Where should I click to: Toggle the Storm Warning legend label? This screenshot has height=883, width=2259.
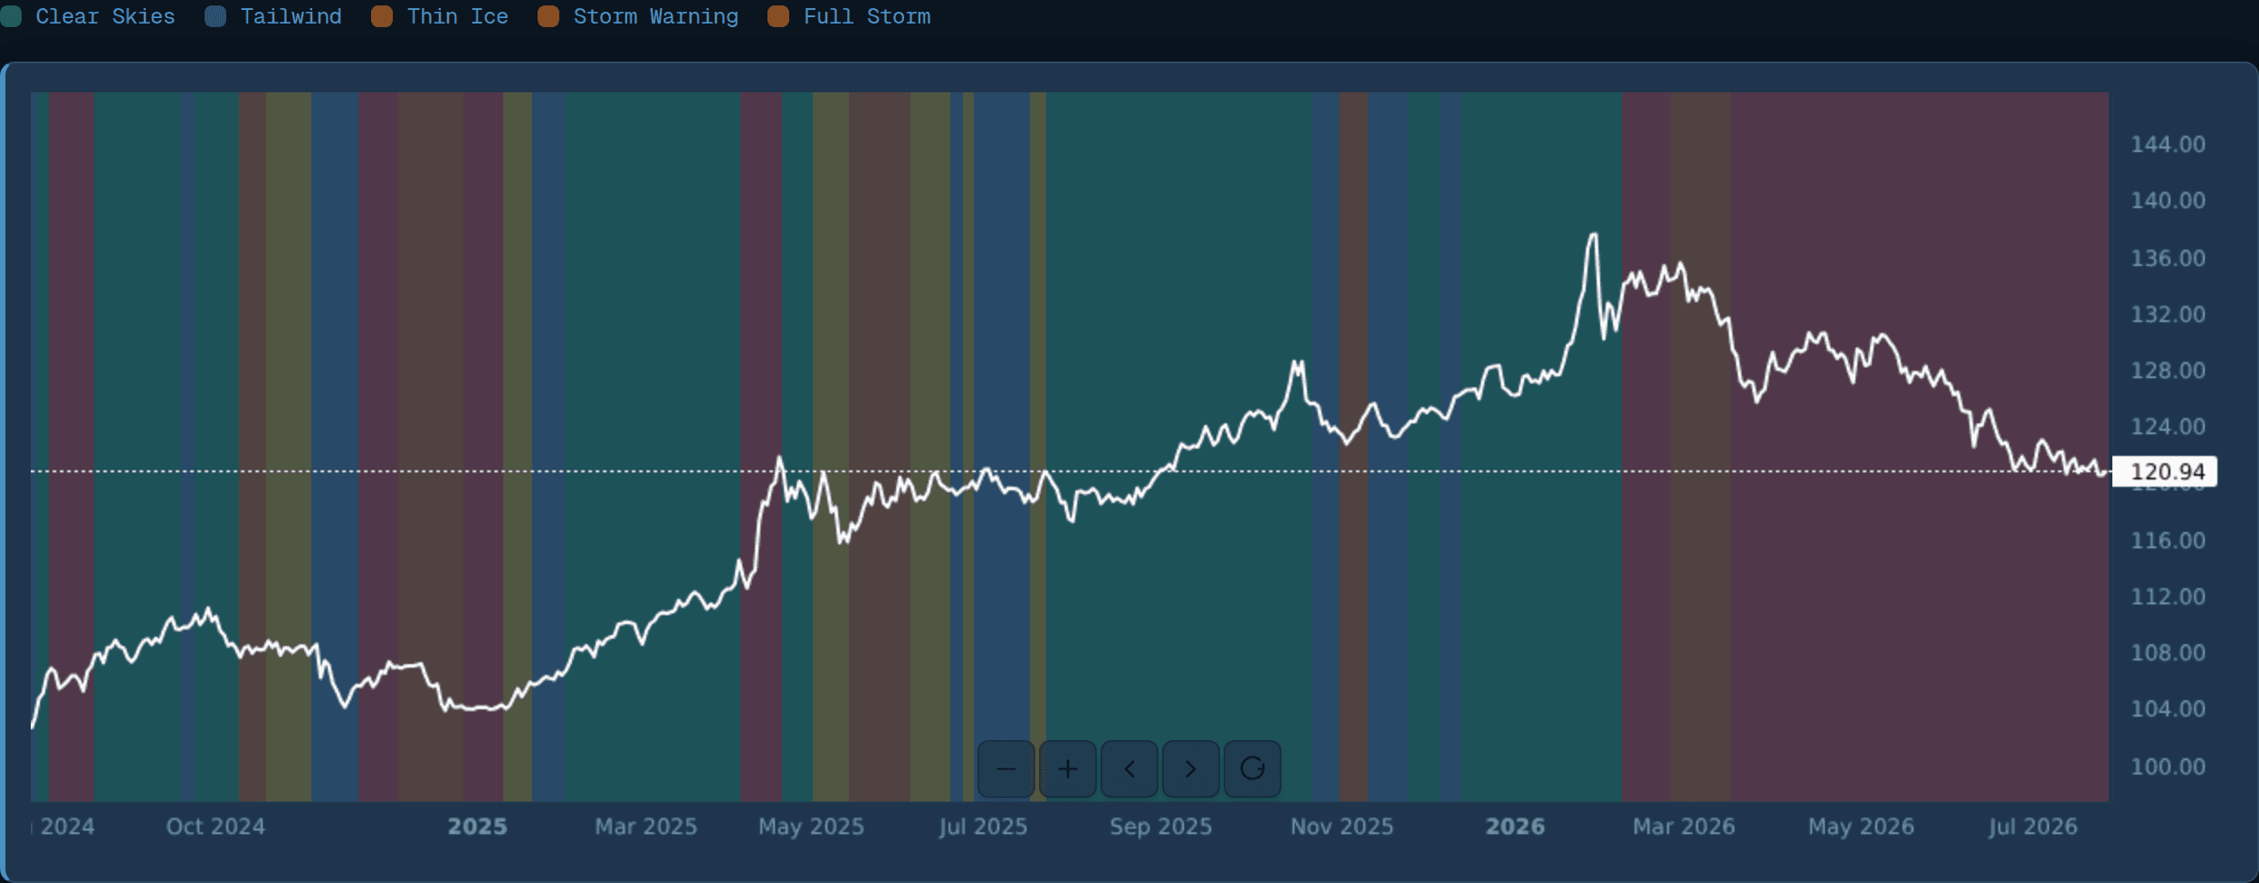[656, 16]
